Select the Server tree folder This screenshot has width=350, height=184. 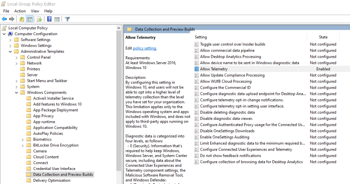[x=32, y=75]
